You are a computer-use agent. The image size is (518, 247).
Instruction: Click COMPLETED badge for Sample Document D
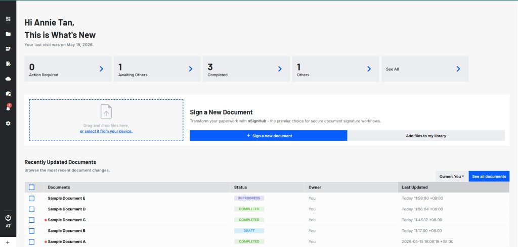(249, 209)
